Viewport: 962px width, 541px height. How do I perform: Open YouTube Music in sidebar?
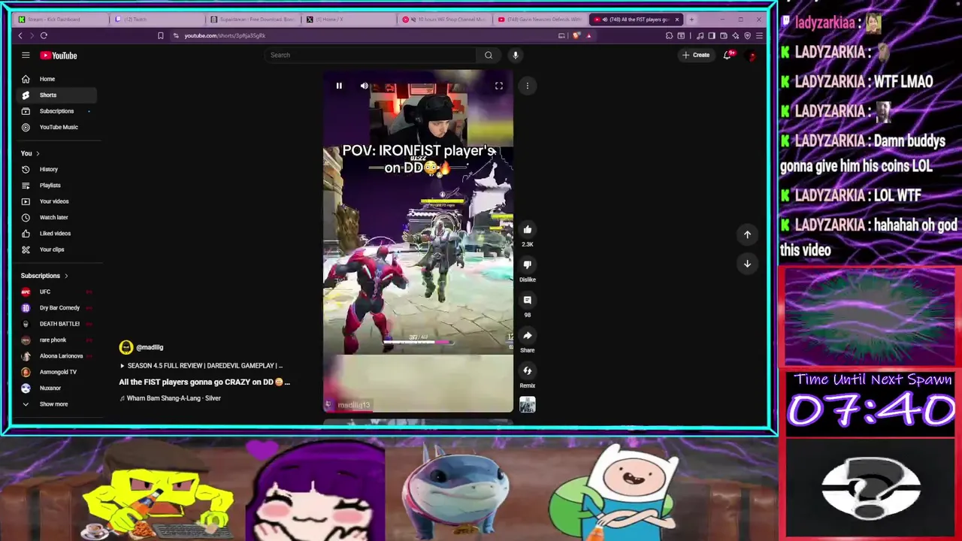click(x=56, y=127)
